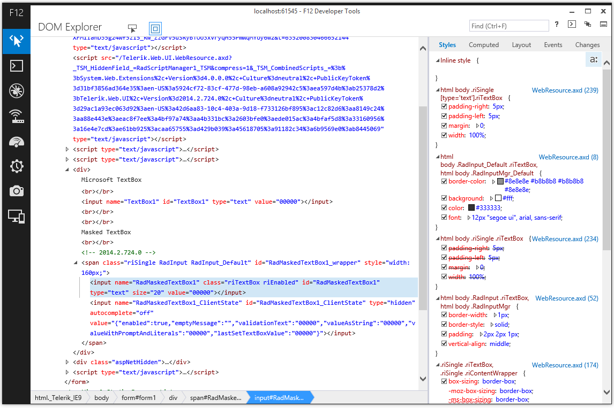614x408 pixels.
Task: Select the span#RadMaske... breadcrumb
Action: click(x=215, y=398)
